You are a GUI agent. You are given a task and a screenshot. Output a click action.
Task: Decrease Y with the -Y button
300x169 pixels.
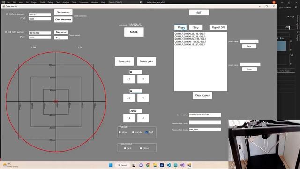[x=143, y=98]
